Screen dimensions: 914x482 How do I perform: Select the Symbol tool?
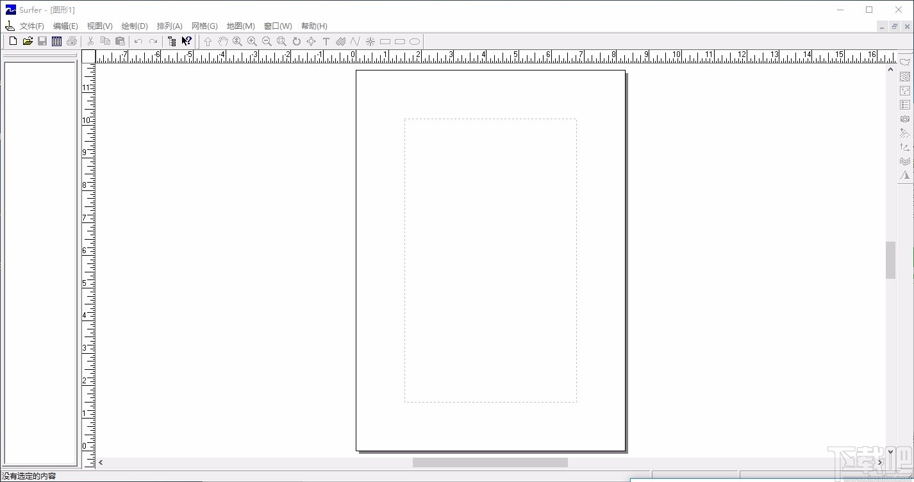coord(370,42)
